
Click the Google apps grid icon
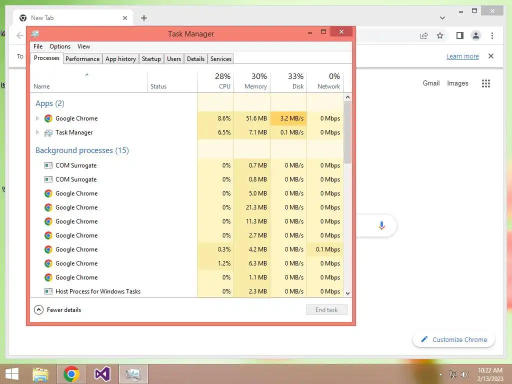click(x=486, y=83)
